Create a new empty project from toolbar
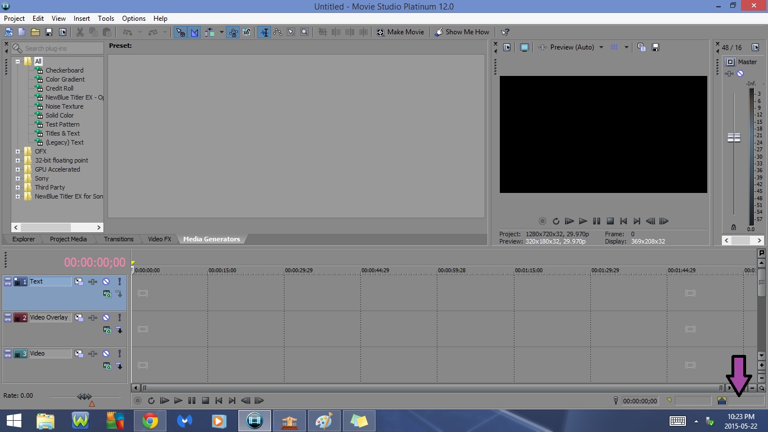The image size is (768, 432). coord(21,32)
